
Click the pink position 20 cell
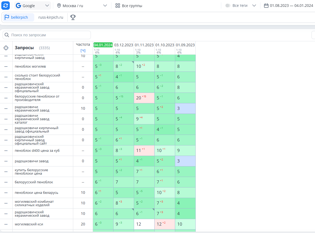coord(144,98)
